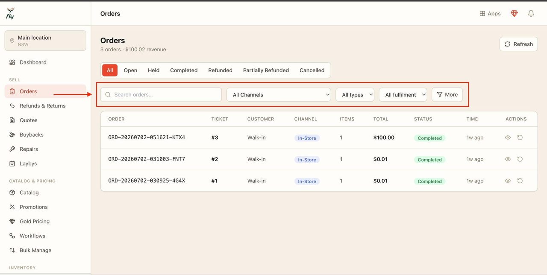Click the Orders clipboard icon in sidebar
Viewport: 547px width, 275px height.
(12, 91)
